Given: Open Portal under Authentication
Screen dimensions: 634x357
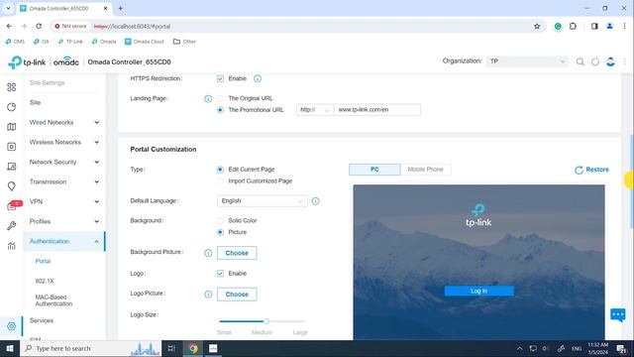Looking at the screenshot, I should 43,261.
